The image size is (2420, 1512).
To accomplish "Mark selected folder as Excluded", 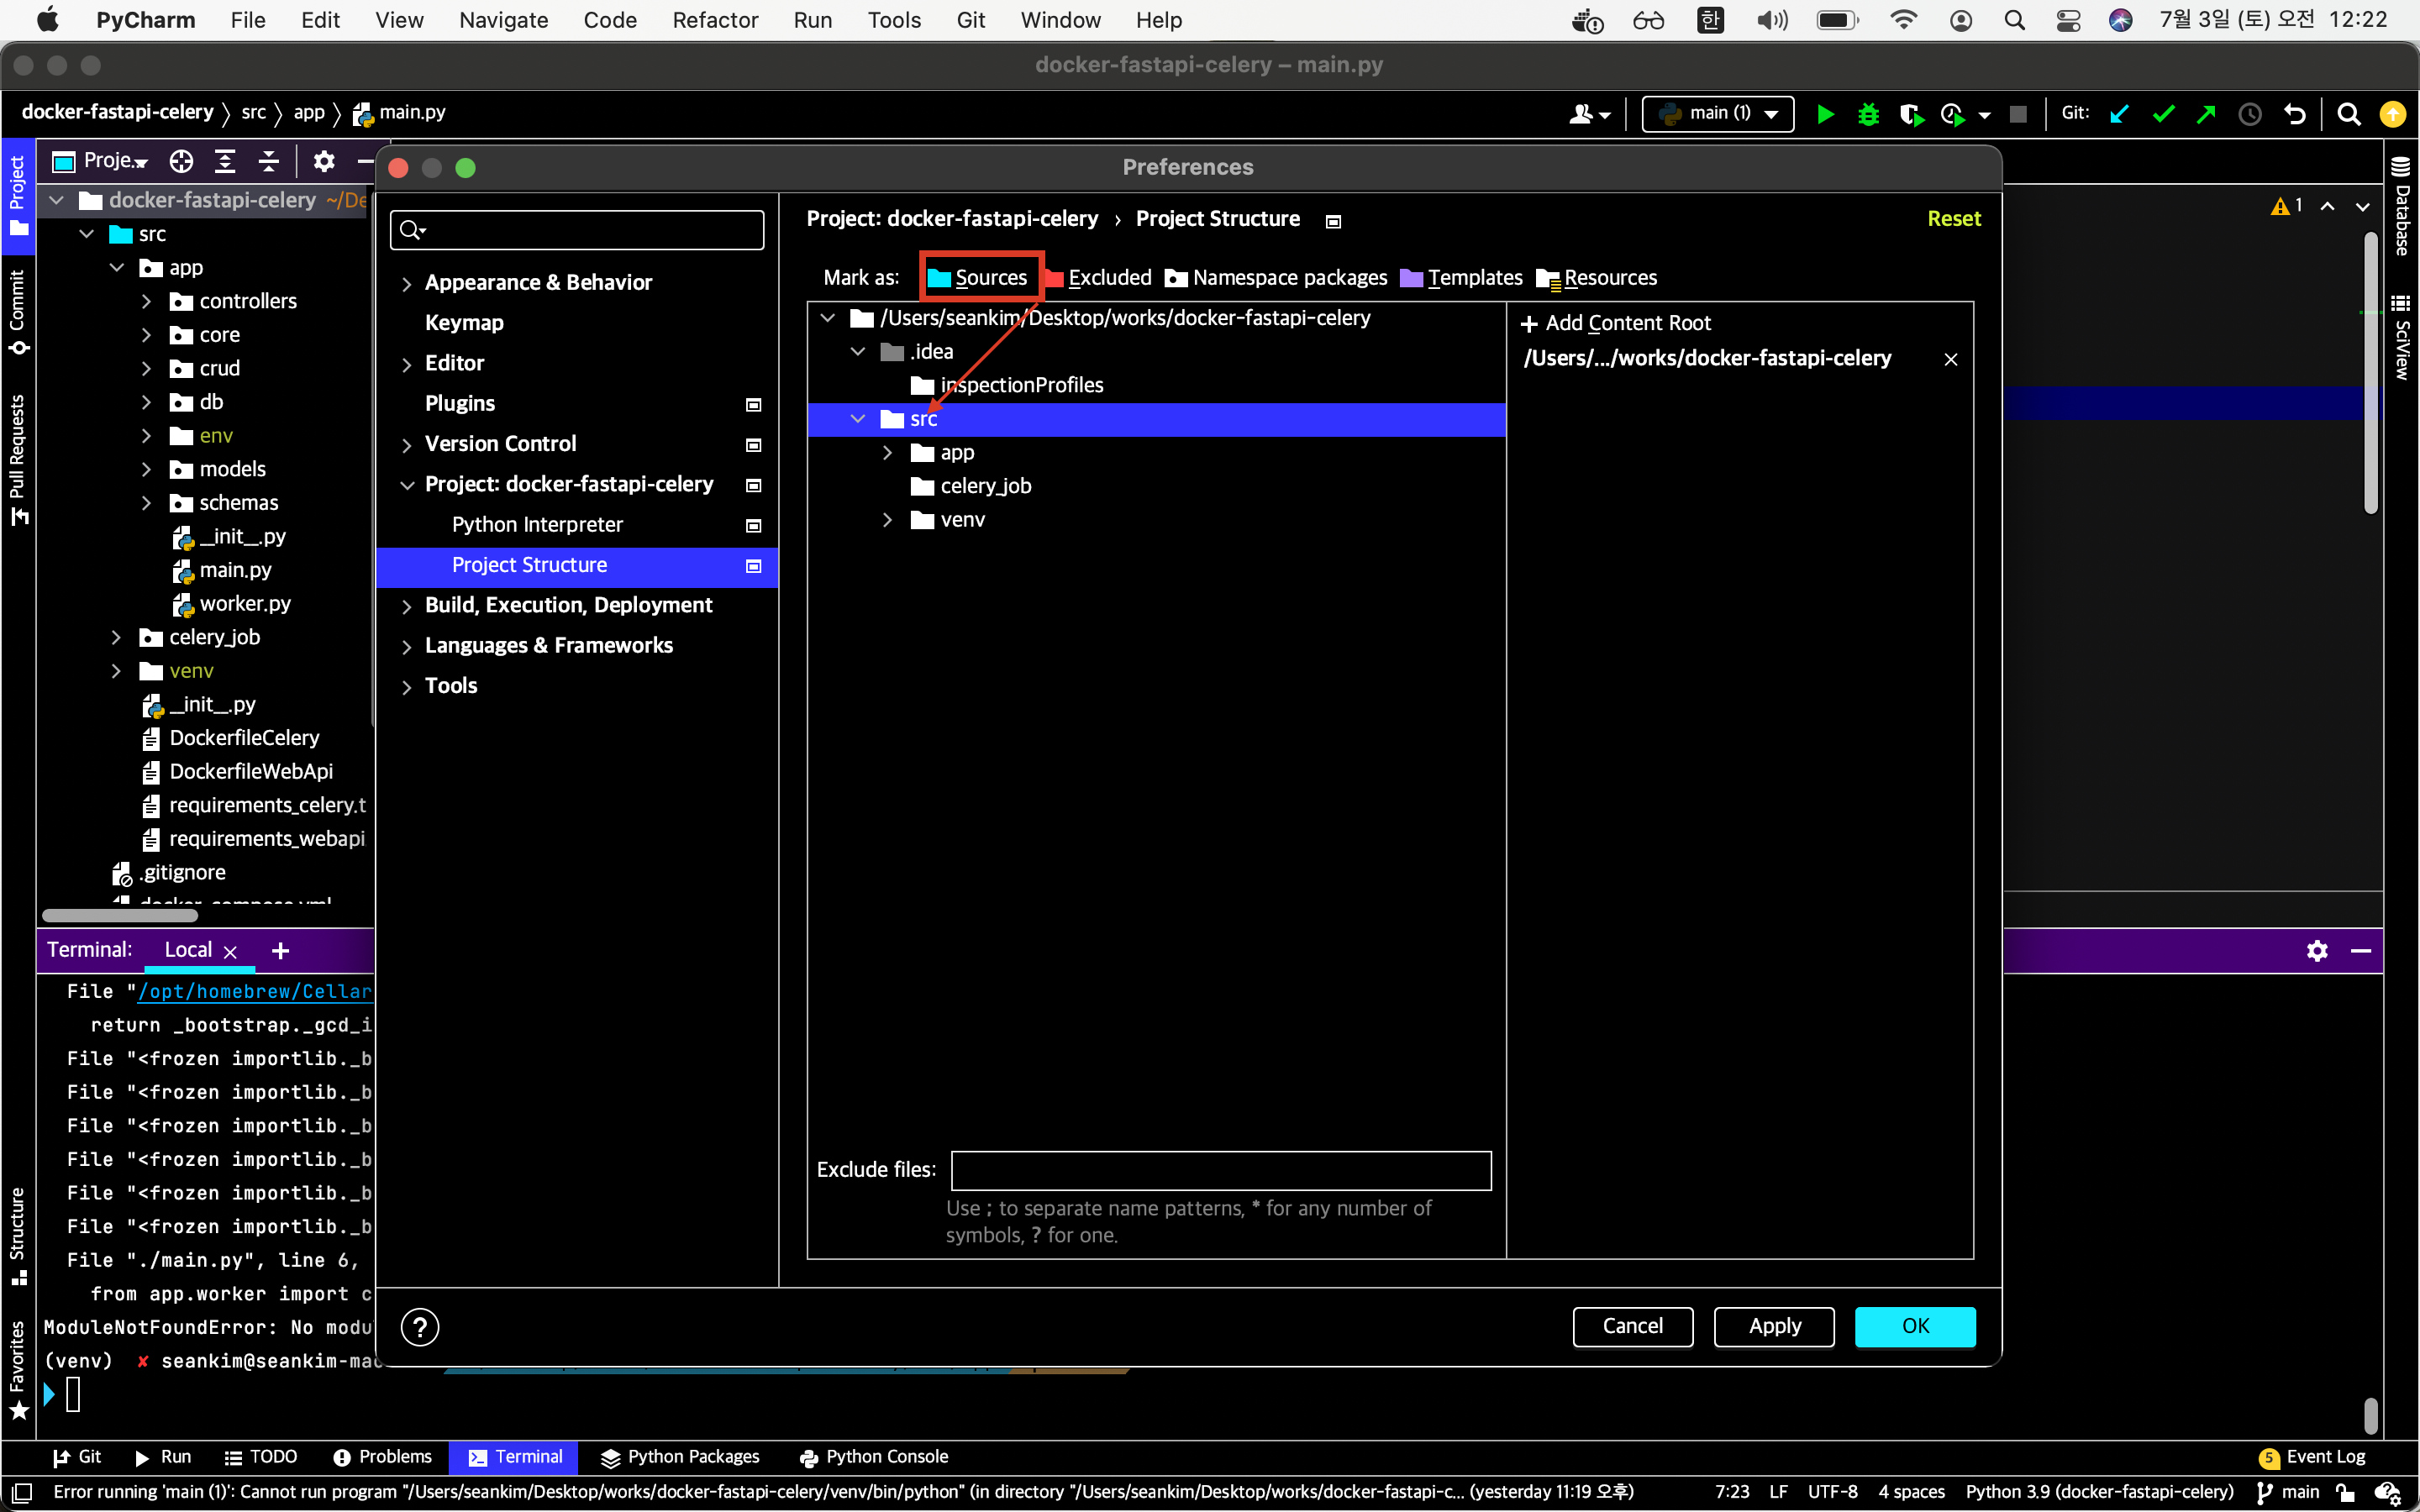I will click(1099, 278).
